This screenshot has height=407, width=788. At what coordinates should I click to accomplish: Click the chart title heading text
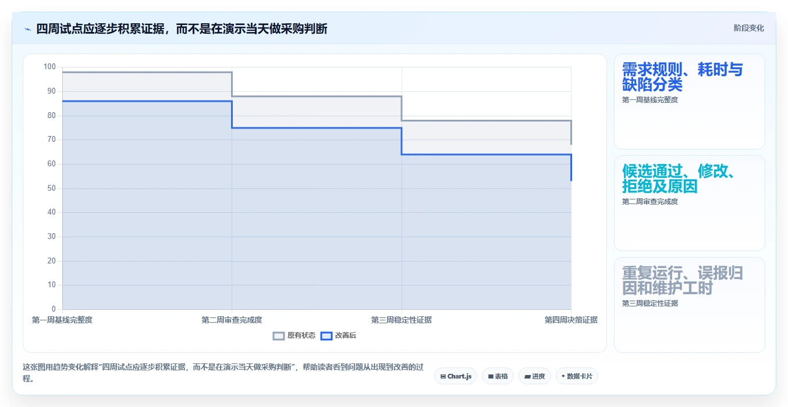pyautogui.click(x=182, y=28)
